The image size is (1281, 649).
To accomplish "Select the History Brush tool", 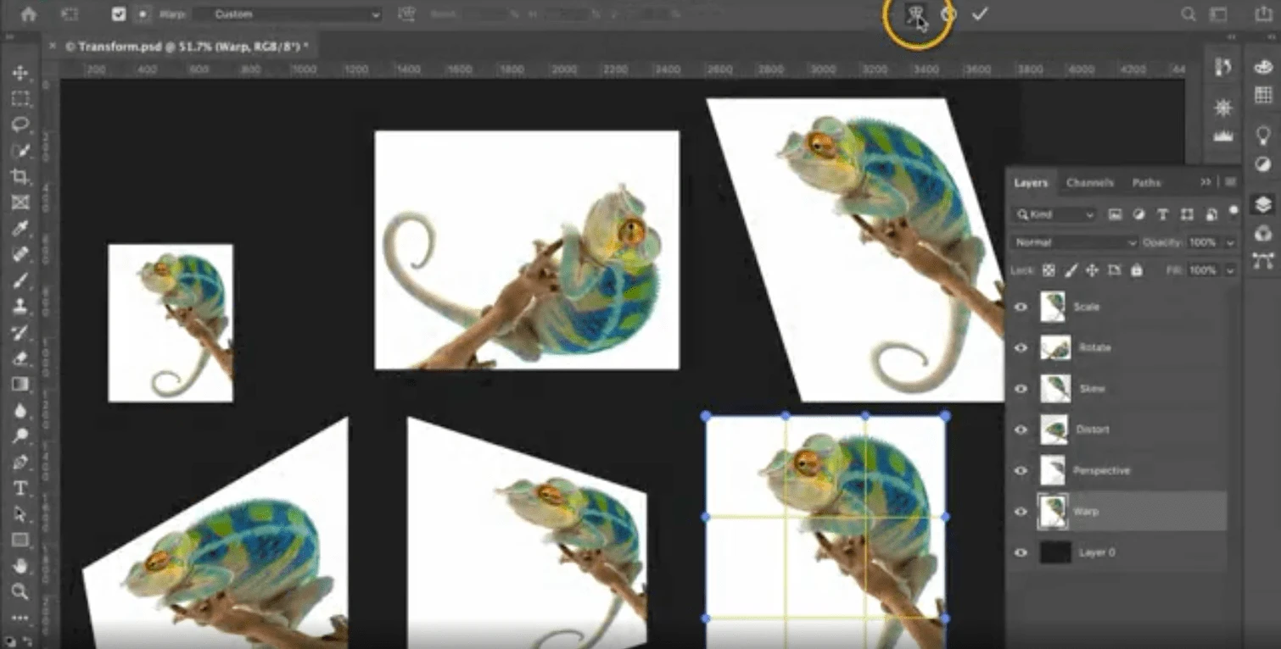I will click(20, 332).
